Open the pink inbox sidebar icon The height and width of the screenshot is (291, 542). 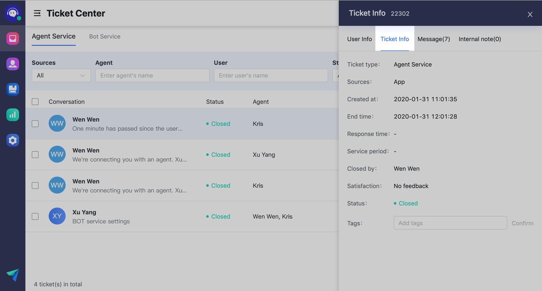coord(13,38)
